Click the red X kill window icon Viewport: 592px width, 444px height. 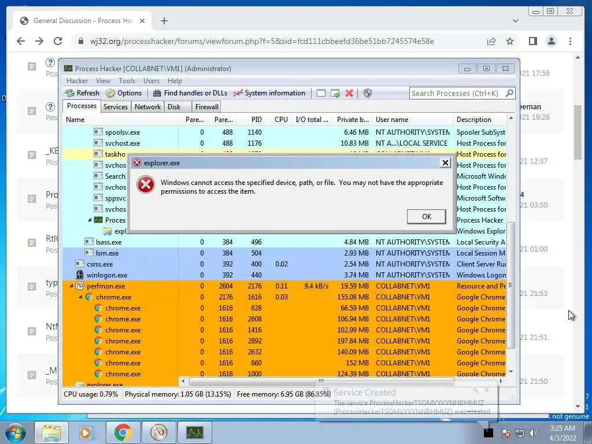(x=349, y=93)
